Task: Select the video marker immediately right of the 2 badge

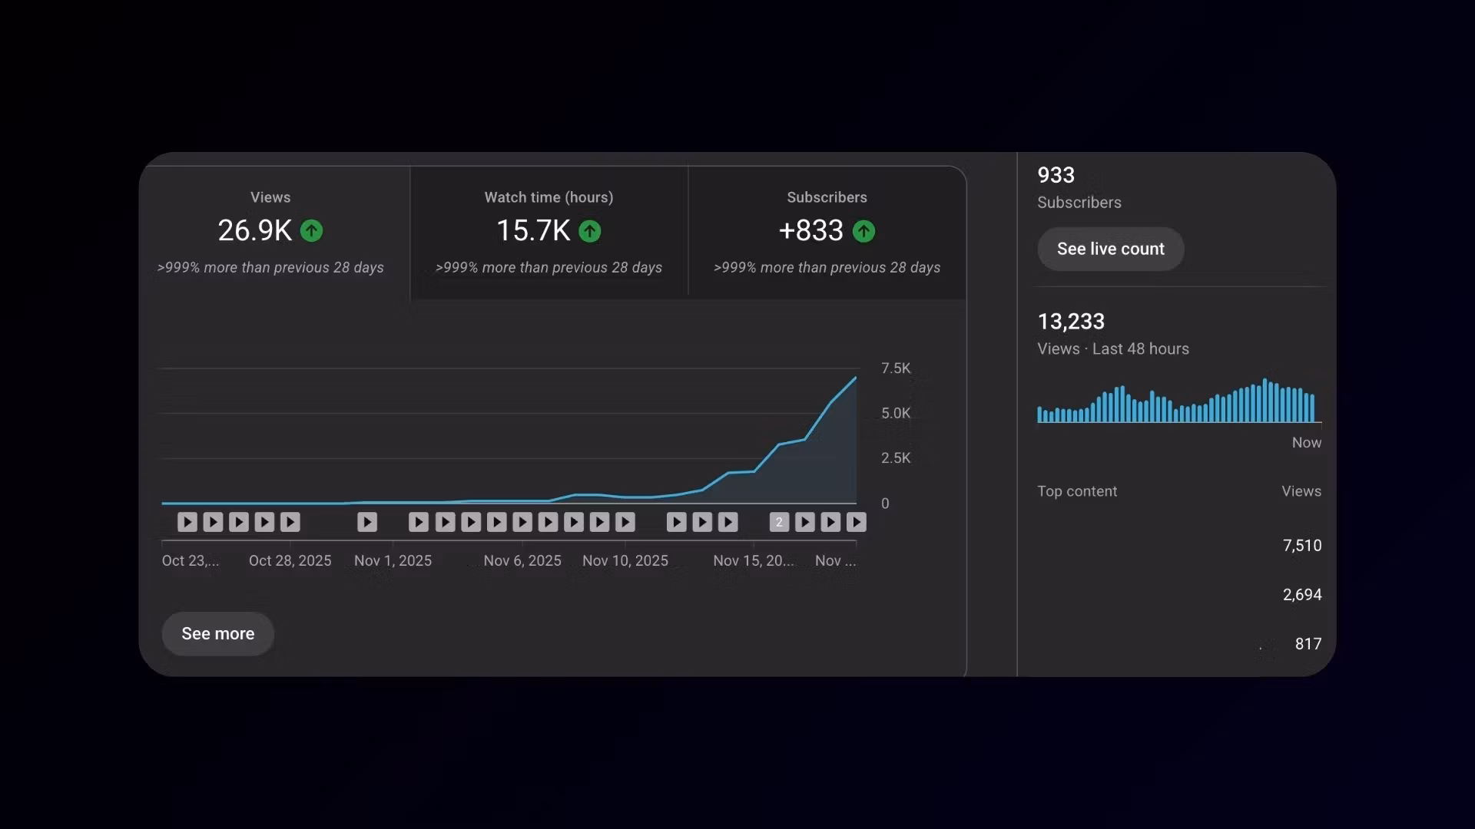Action: (804, 522)
